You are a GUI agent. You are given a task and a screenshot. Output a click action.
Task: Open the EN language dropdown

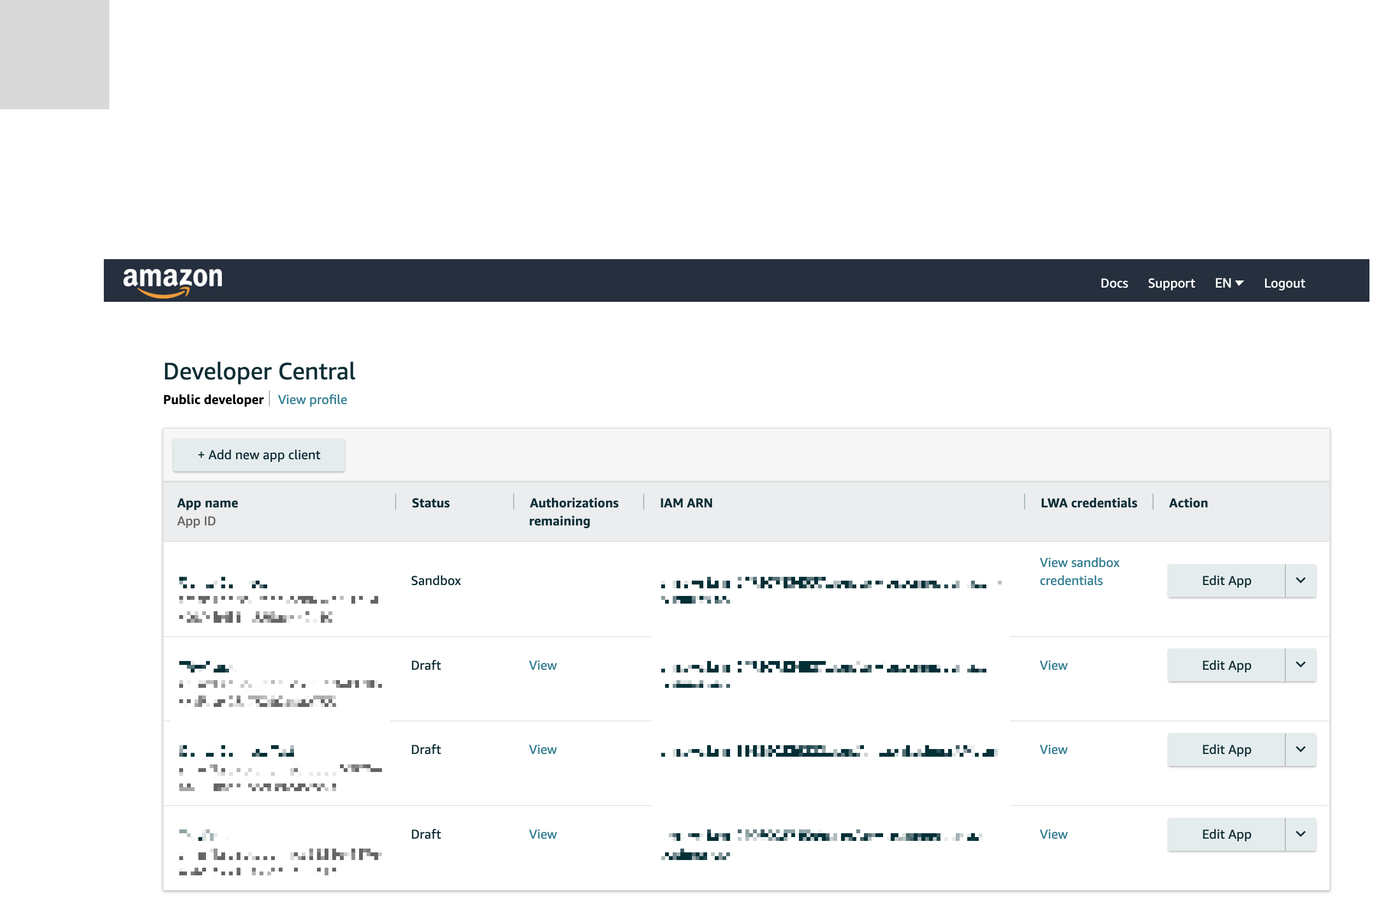tap(1229, 283)
